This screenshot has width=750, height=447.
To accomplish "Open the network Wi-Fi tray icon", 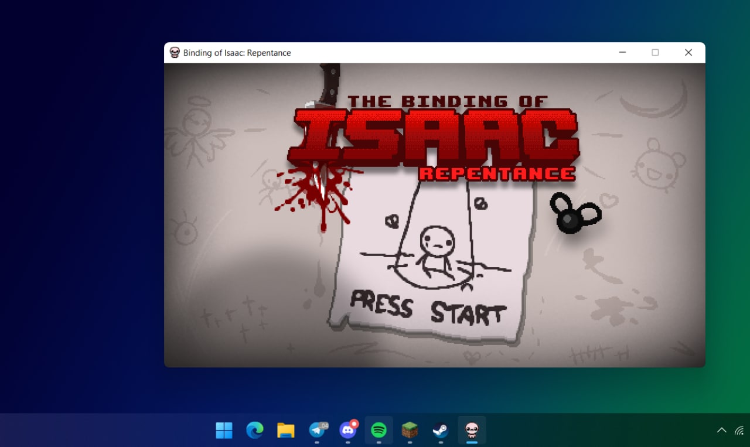I will pyautogui.click(x=739, y=431).
